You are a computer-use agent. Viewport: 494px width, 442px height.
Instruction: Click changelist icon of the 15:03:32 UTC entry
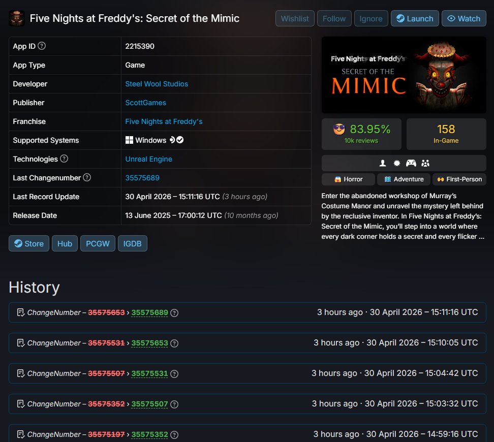[x=21, y=404]
